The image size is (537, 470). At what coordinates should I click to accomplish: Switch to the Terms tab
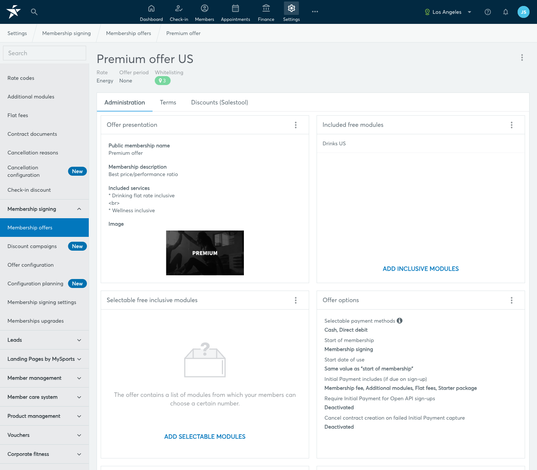tap(168, 102)
